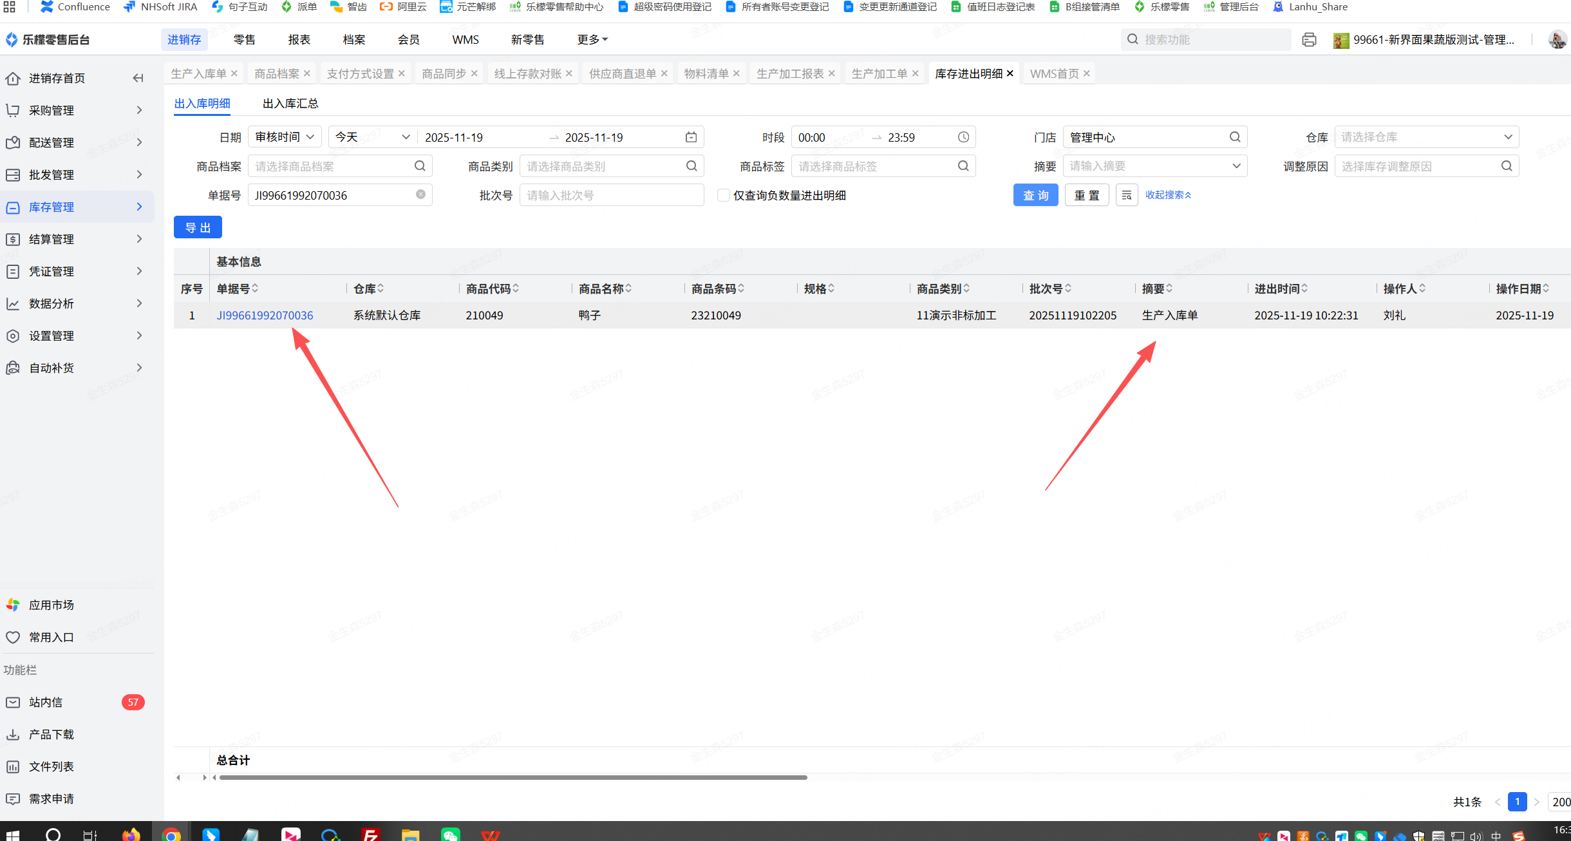Image resolution: width=1571 pixels, height=841 pixels.
Task: Open the calendar date picker icon
Action: 691,137
